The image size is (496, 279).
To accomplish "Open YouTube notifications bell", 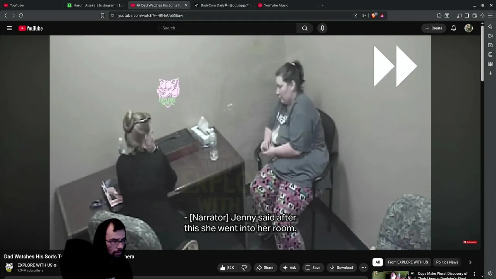I will click(453, 28).
